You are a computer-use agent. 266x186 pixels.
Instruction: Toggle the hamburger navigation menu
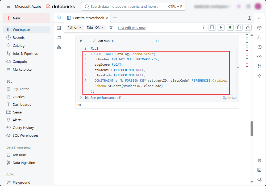point(9,6)
